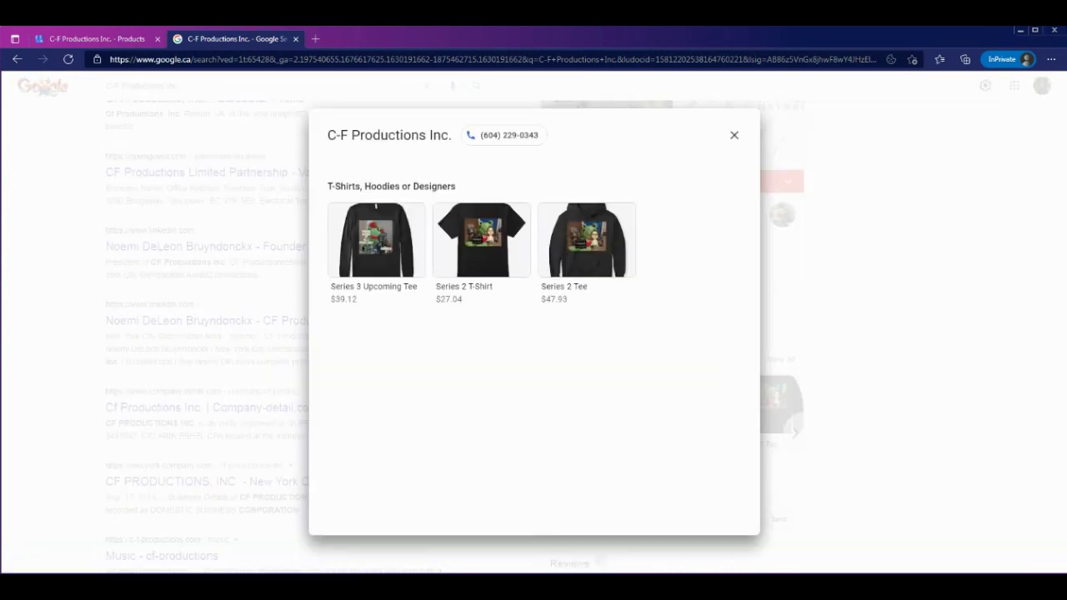The height and width of the screenshot is (600, 1067).
Task: Go back using the browser back arrow
Action: click(17, 59)
